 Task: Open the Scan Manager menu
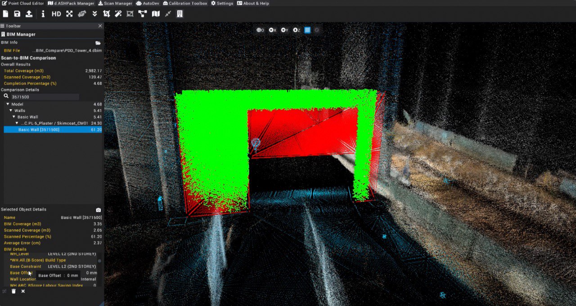pos(115,3)
